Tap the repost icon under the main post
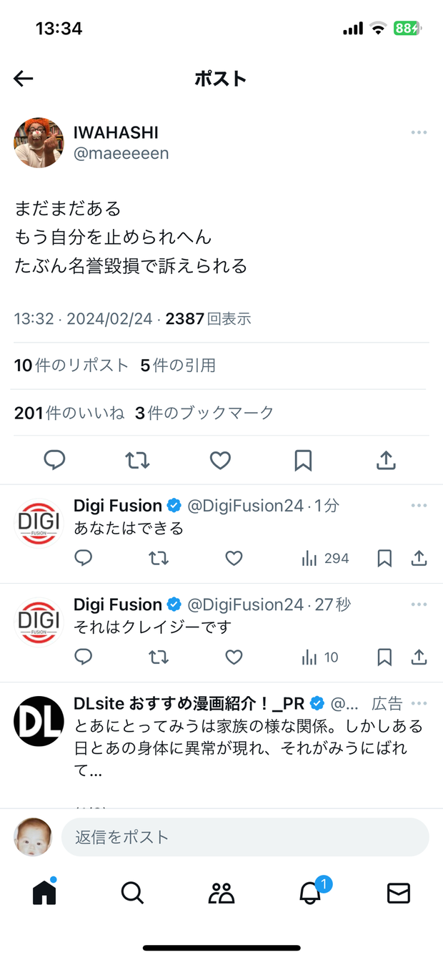The width and height of the screenshot is (443, 960). pyautogui.click(x=137, y=460)
